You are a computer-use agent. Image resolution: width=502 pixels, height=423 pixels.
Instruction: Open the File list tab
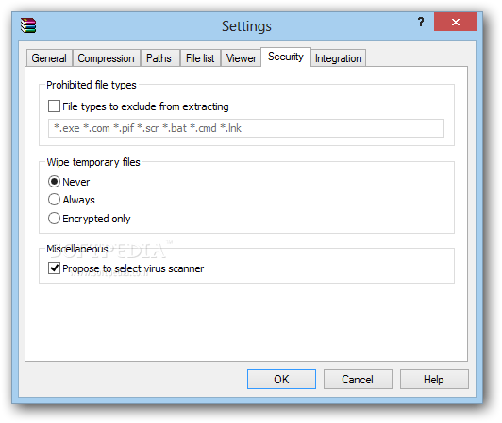[x=200, y=58]
